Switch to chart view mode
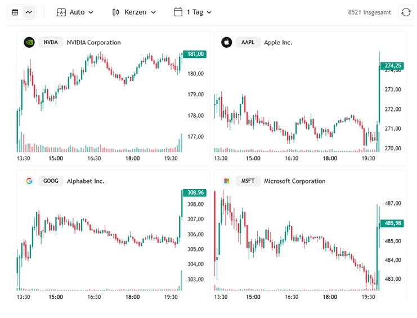417x318 pixels. coord(29,12)
